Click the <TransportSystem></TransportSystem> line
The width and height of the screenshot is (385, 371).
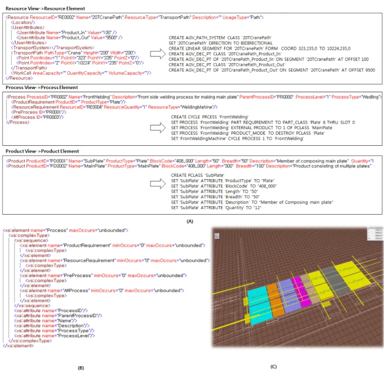[52, 48]
